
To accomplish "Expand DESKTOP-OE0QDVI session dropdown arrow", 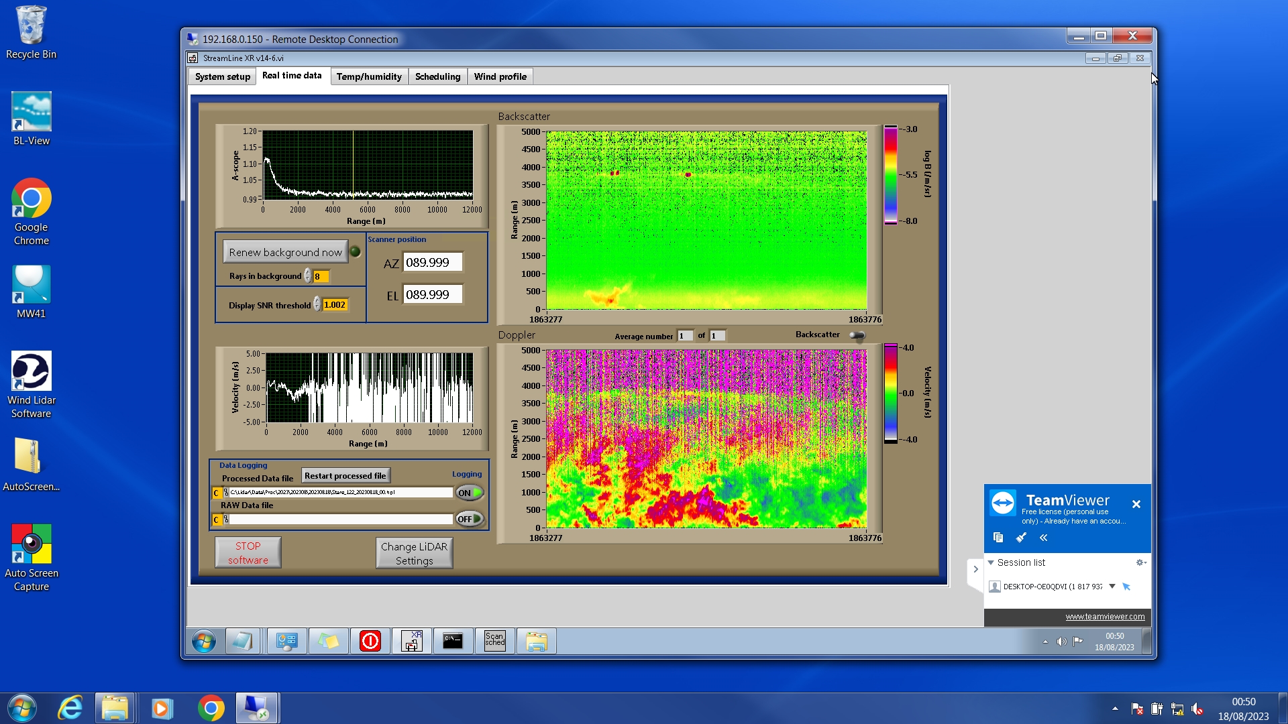I will pyautogui.click(x=1112, y=586).
